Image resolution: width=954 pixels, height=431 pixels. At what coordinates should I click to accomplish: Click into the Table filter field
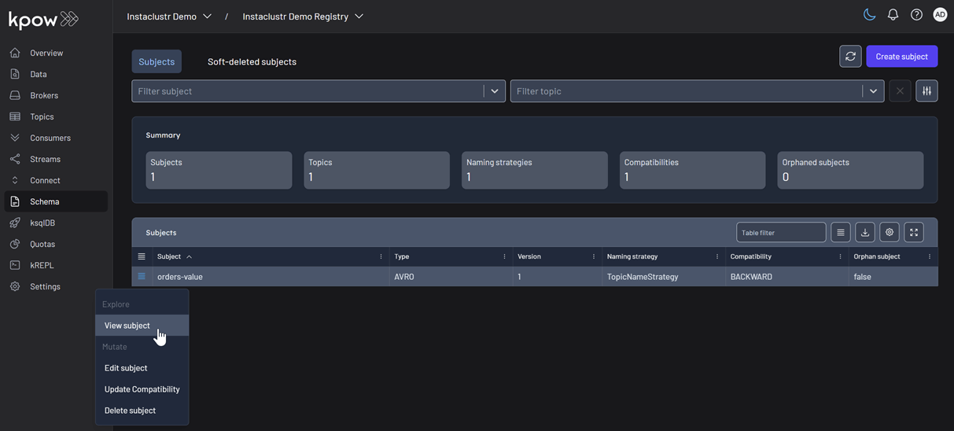[780, 233]
